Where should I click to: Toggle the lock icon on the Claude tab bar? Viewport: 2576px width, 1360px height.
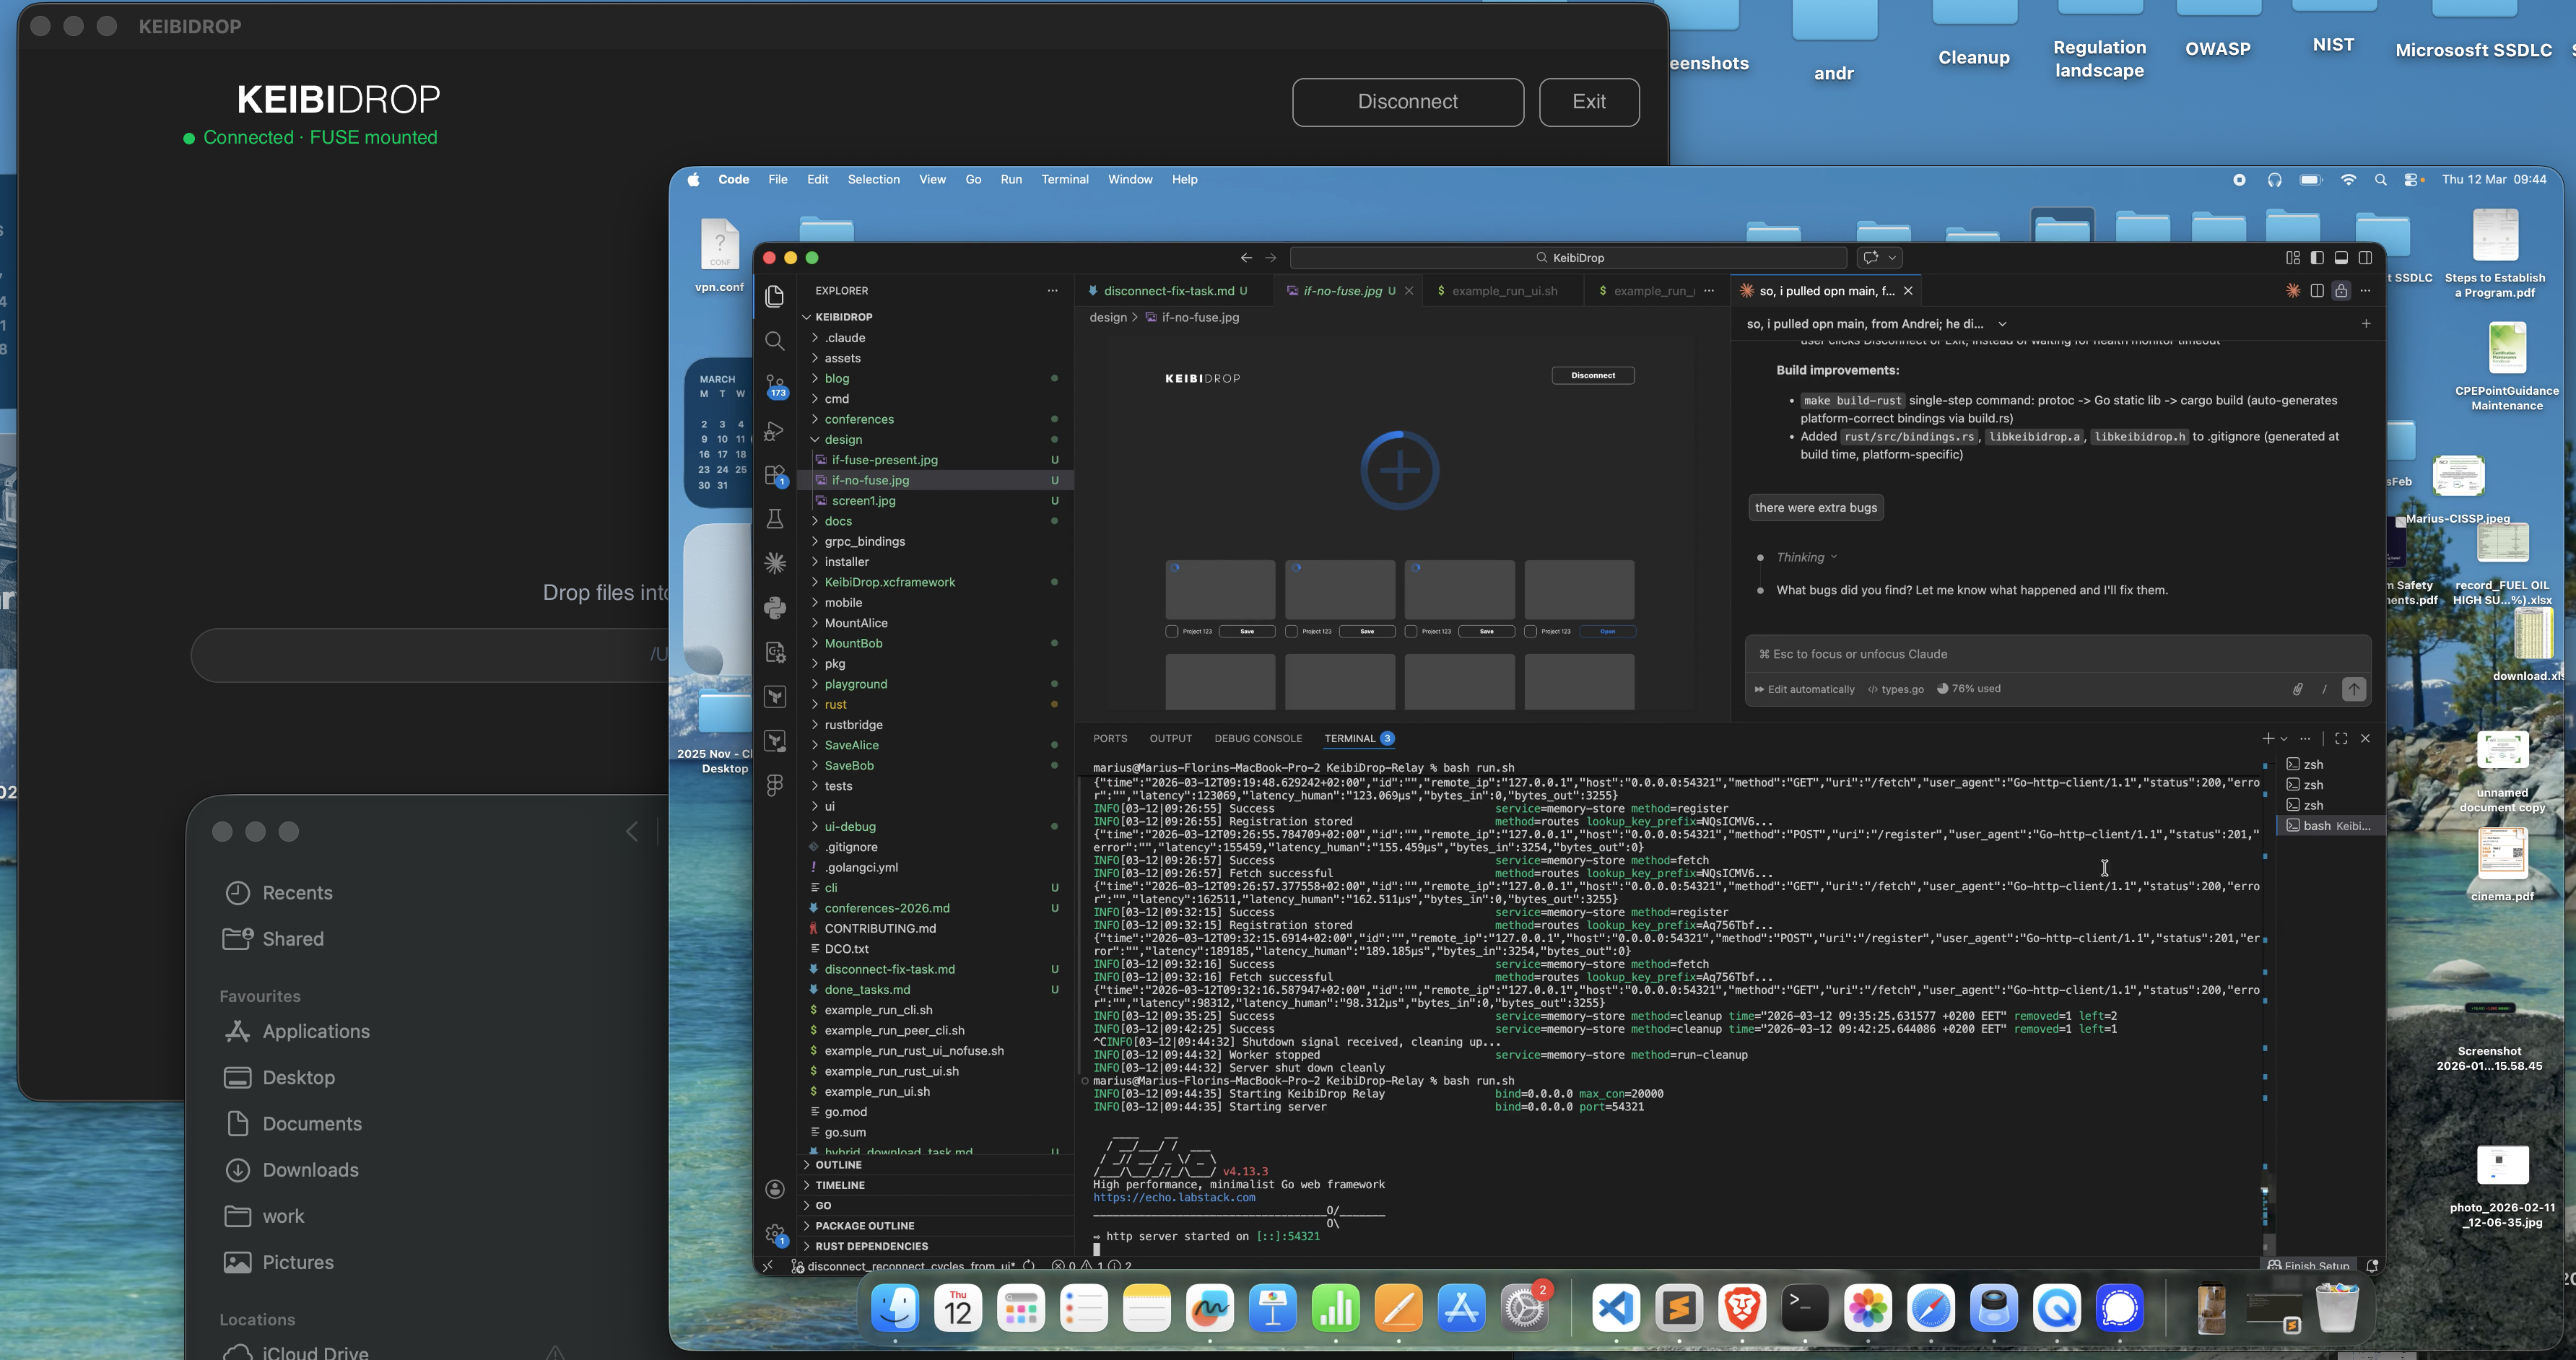click(2341, 291)
